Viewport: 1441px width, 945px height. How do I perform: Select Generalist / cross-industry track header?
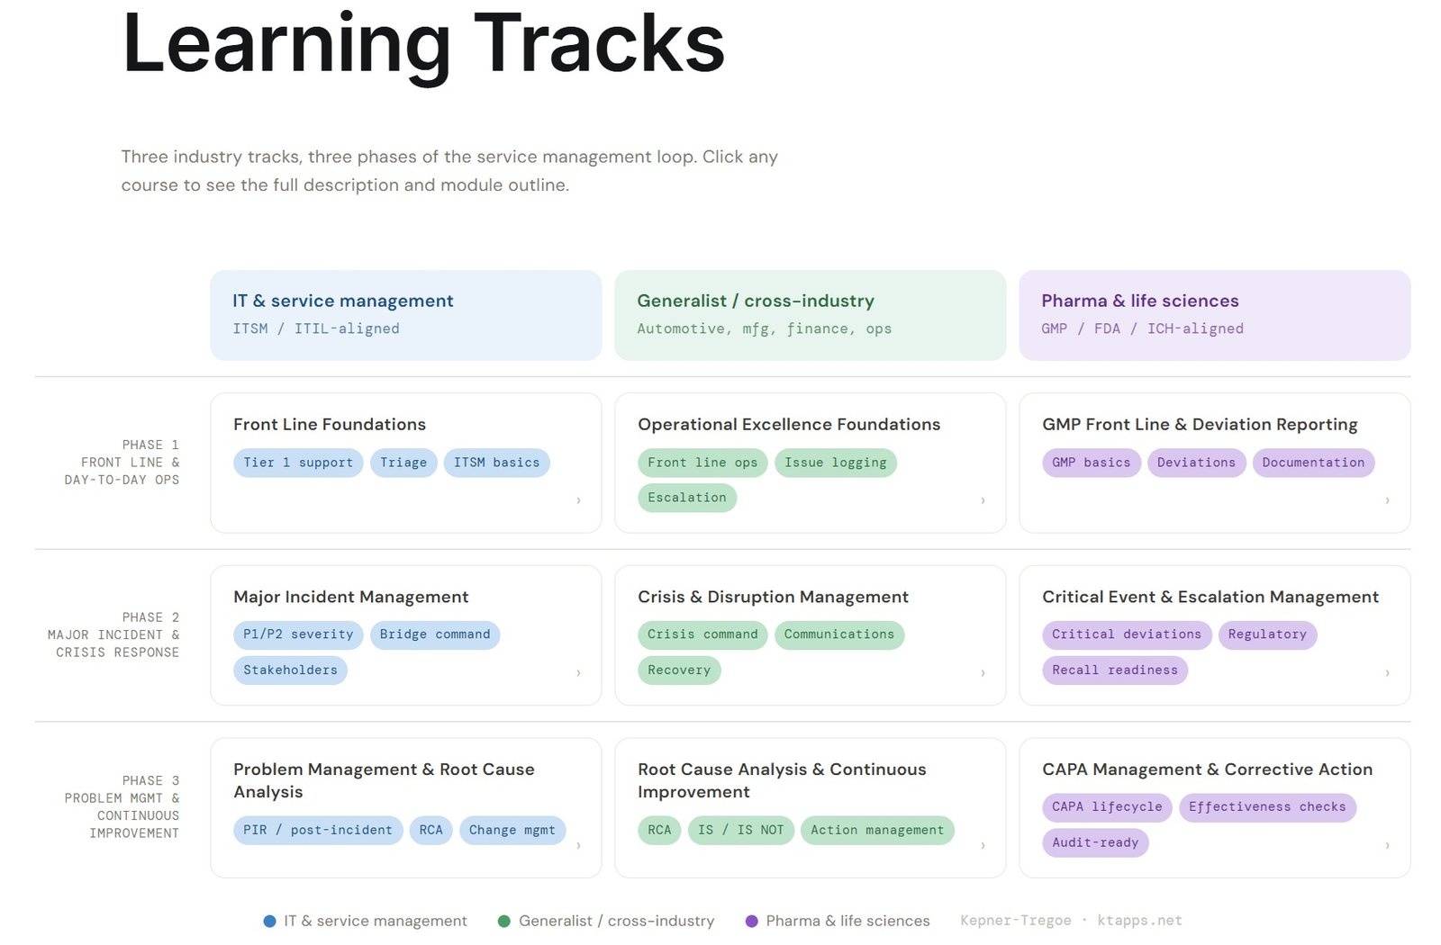click(810, 315)
